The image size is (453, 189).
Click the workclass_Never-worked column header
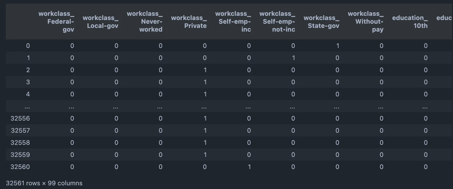click(x=145, y=22)
